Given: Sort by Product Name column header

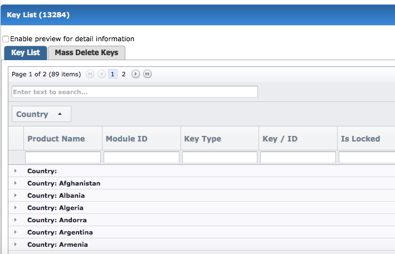Looking at the screenshot, I should [63, 138].
